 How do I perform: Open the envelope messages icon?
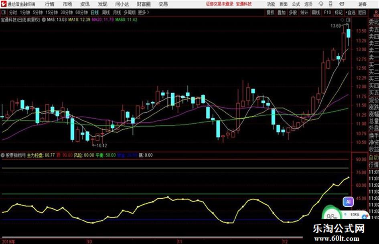[x=342, y=4]
